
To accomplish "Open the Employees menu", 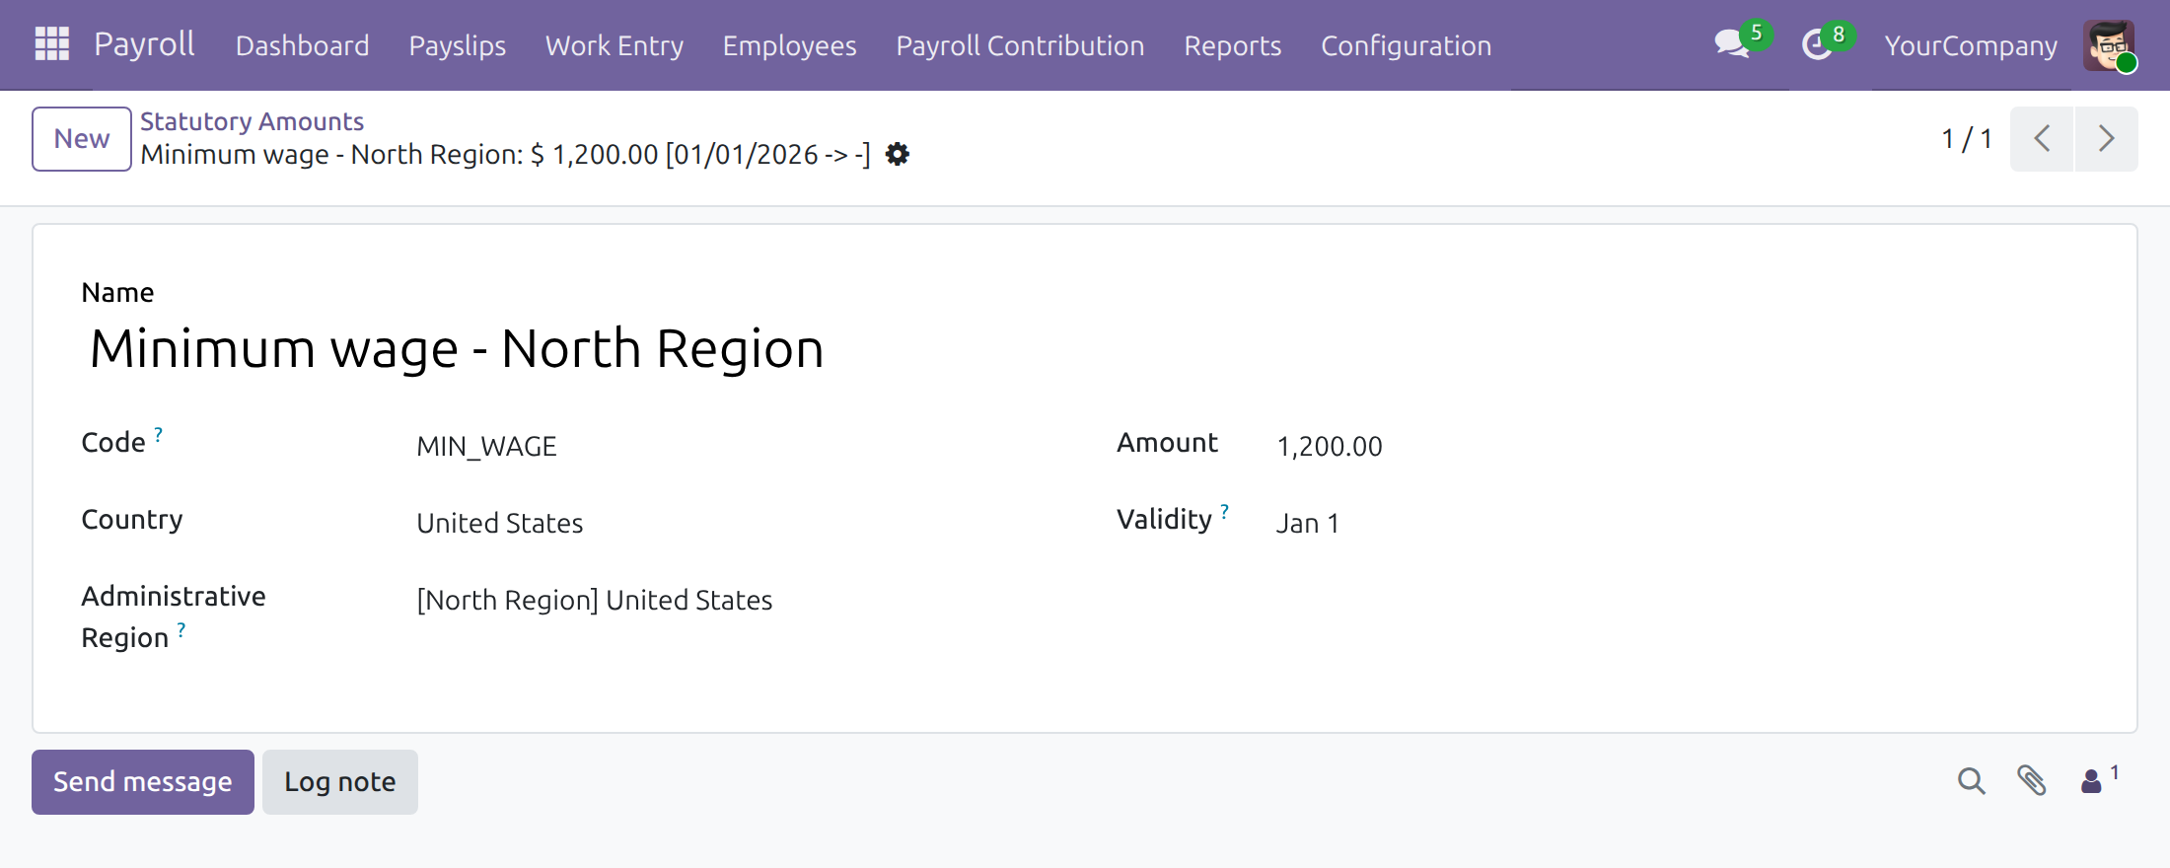I will [790, 45].
